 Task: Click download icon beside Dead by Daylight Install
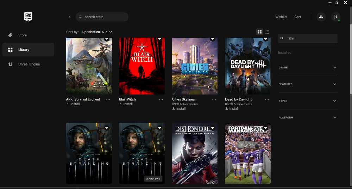click(x=226, y=109)
